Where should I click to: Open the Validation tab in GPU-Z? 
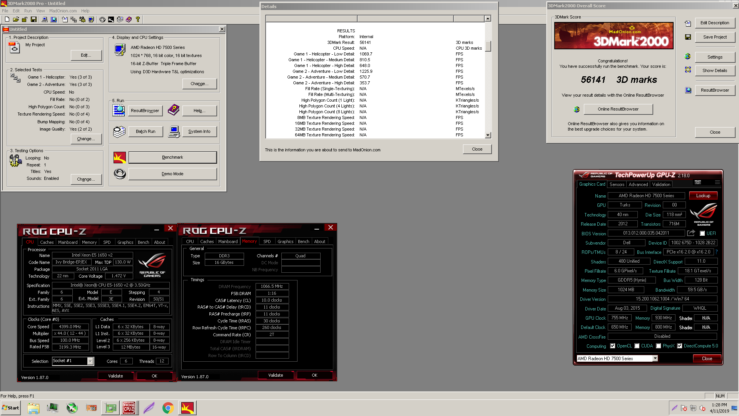point(661,185)
